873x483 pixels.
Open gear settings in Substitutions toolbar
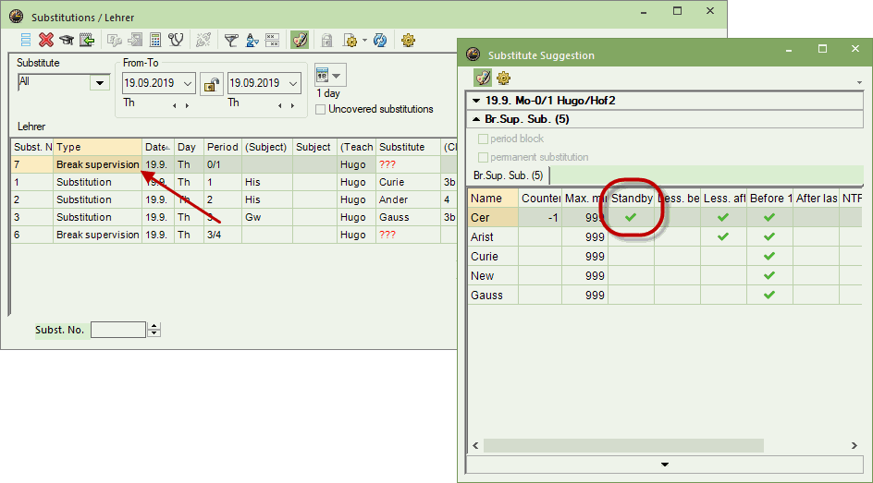tap(408, 40)
